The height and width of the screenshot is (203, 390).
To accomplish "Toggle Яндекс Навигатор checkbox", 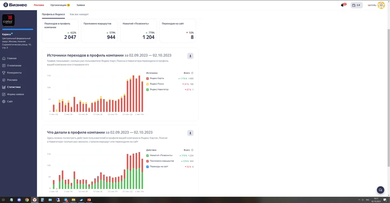I will 147,90.
